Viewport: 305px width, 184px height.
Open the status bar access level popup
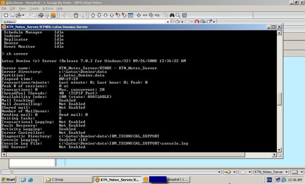click(x=245, y=172)
